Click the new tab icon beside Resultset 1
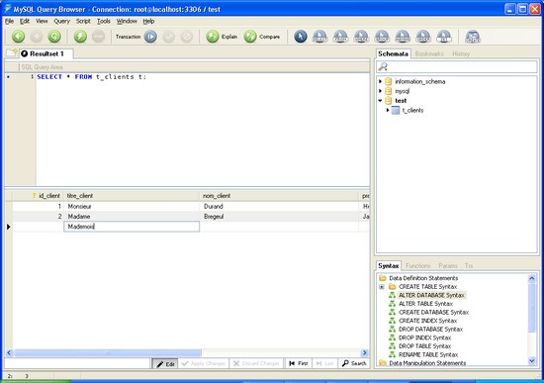The height and width of the screenshot is (383, 544). coord(12,53)
